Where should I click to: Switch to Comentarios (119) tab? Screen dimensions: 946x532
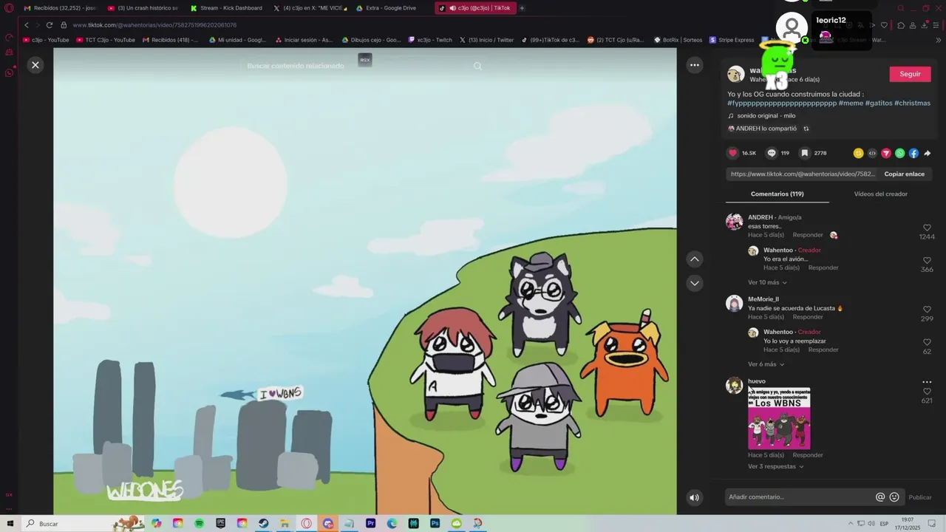[777, 194]
